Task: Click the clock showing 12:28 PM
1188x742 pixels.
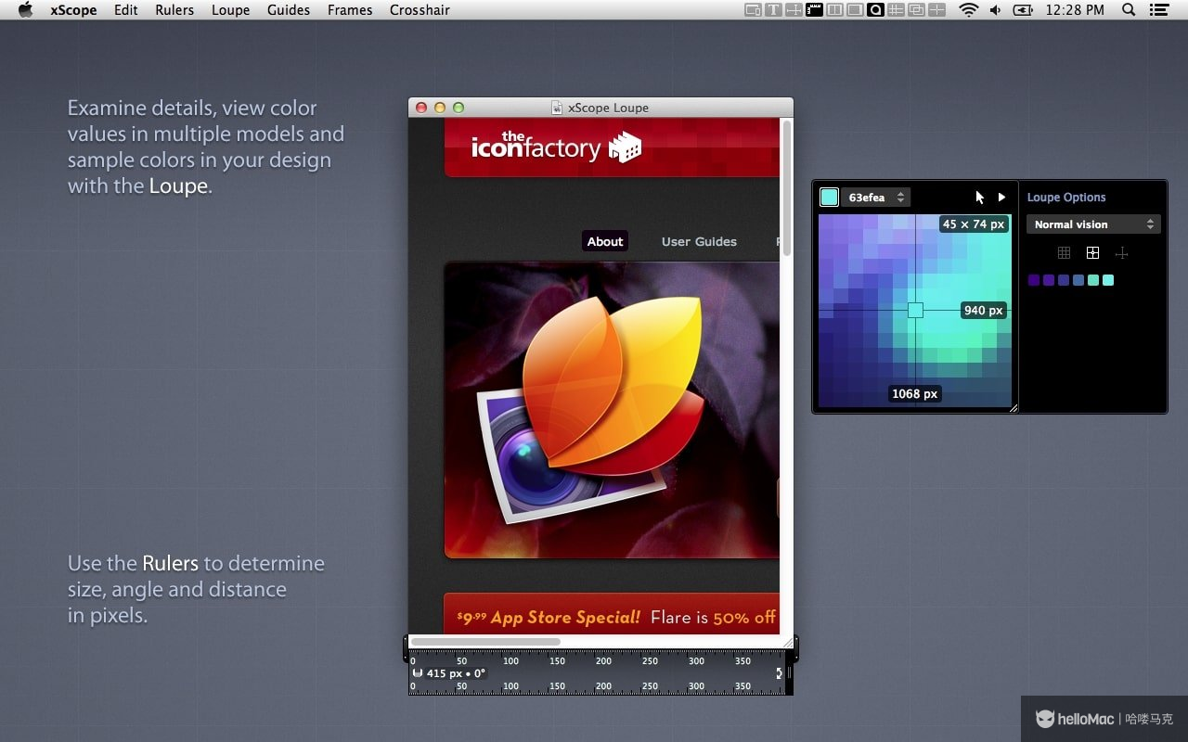Action: point(1075,10)
